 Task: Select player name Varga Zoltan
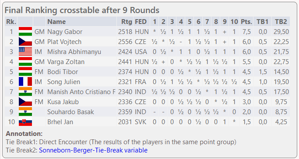tap(66, 62)
